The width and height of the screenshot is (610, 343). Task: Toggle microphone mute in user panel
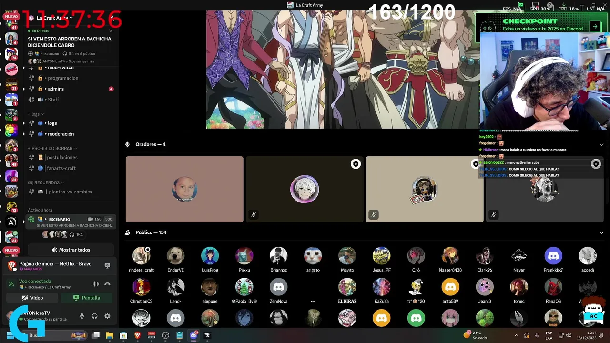(82, 316)
